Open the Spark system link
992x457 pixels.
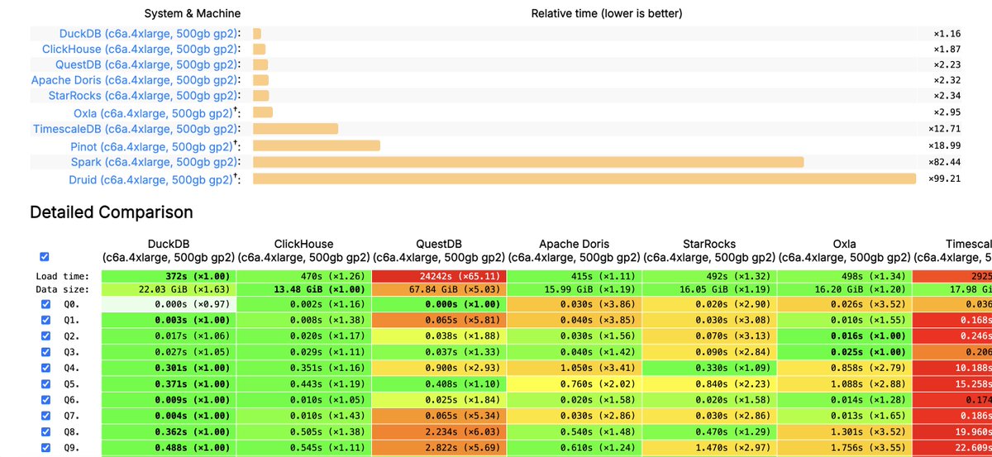(x=154, y=162)
